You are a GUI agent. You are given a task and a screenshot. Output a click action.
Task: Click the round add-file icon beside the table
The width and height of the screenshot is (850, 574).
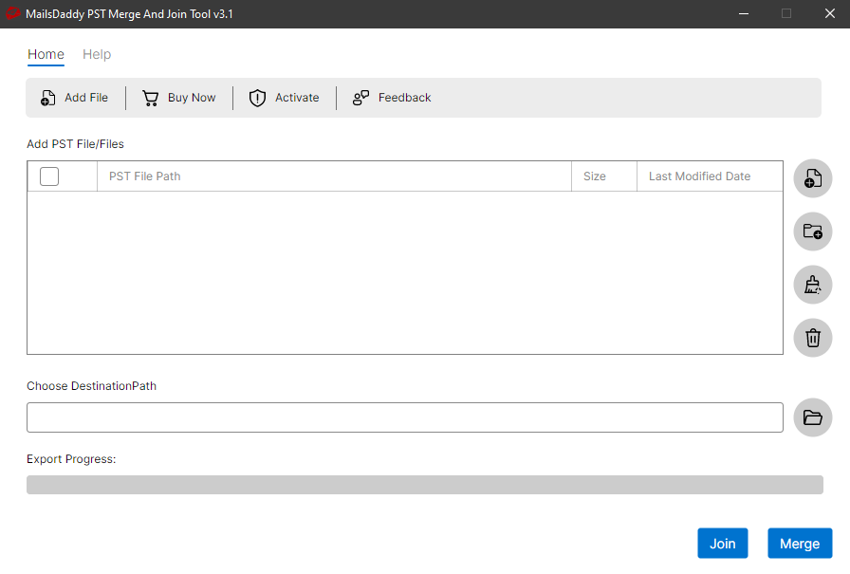point(813,177)
